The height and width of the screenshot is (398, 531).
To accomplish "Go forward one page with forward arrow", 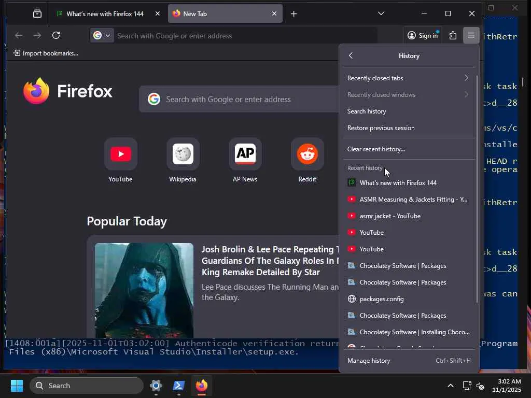I will (37, 36).
